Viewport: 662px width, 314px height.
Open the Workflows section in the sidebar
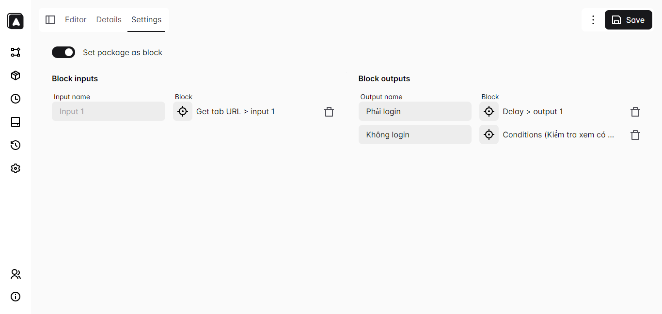[15, 52]
